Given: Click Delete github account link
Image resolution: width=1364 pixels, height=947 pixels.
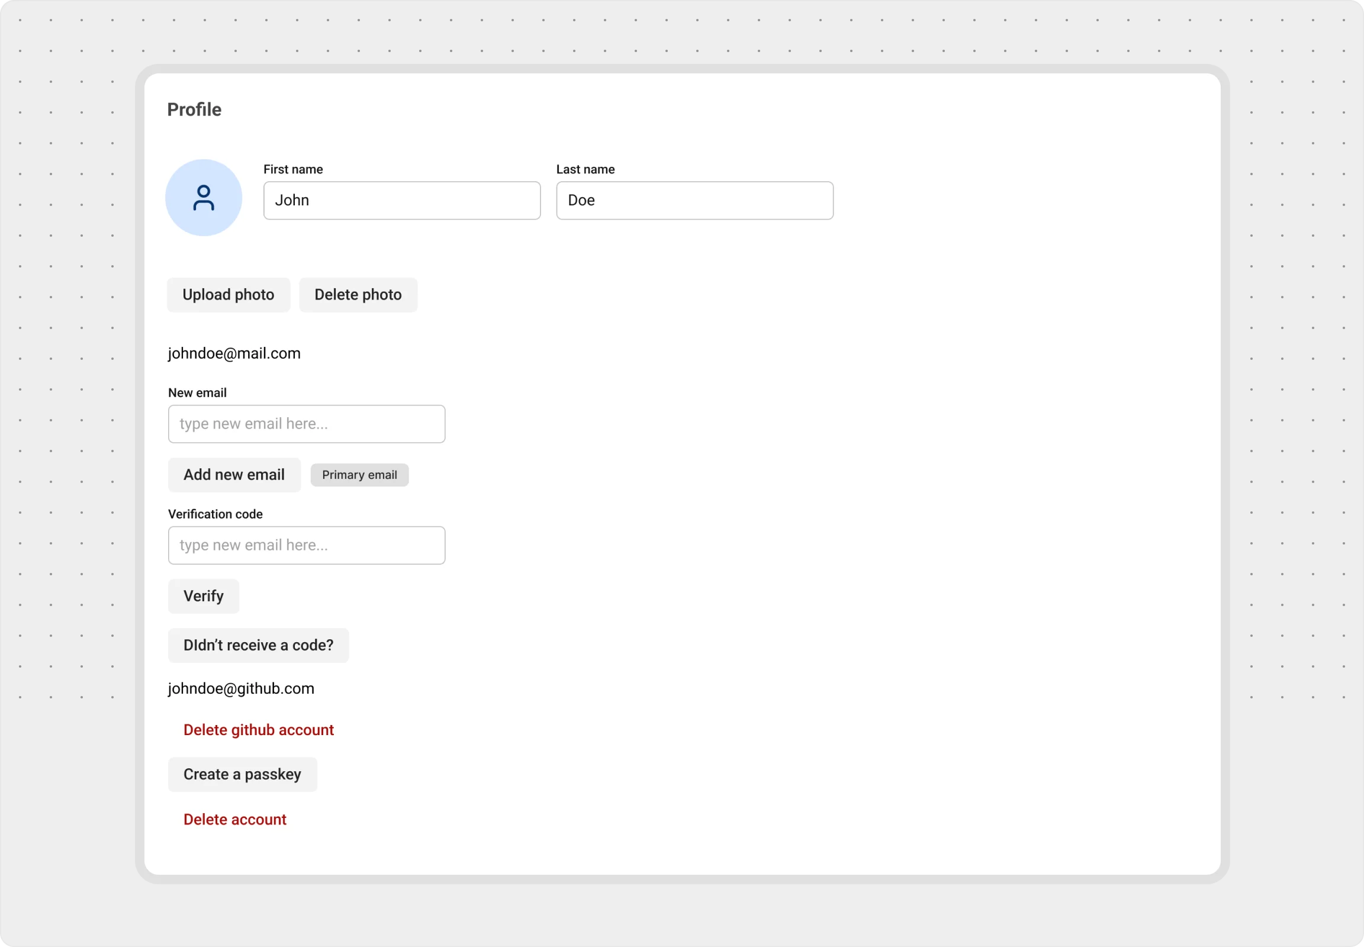Looking at the screenshot, I should click(258, 730).
